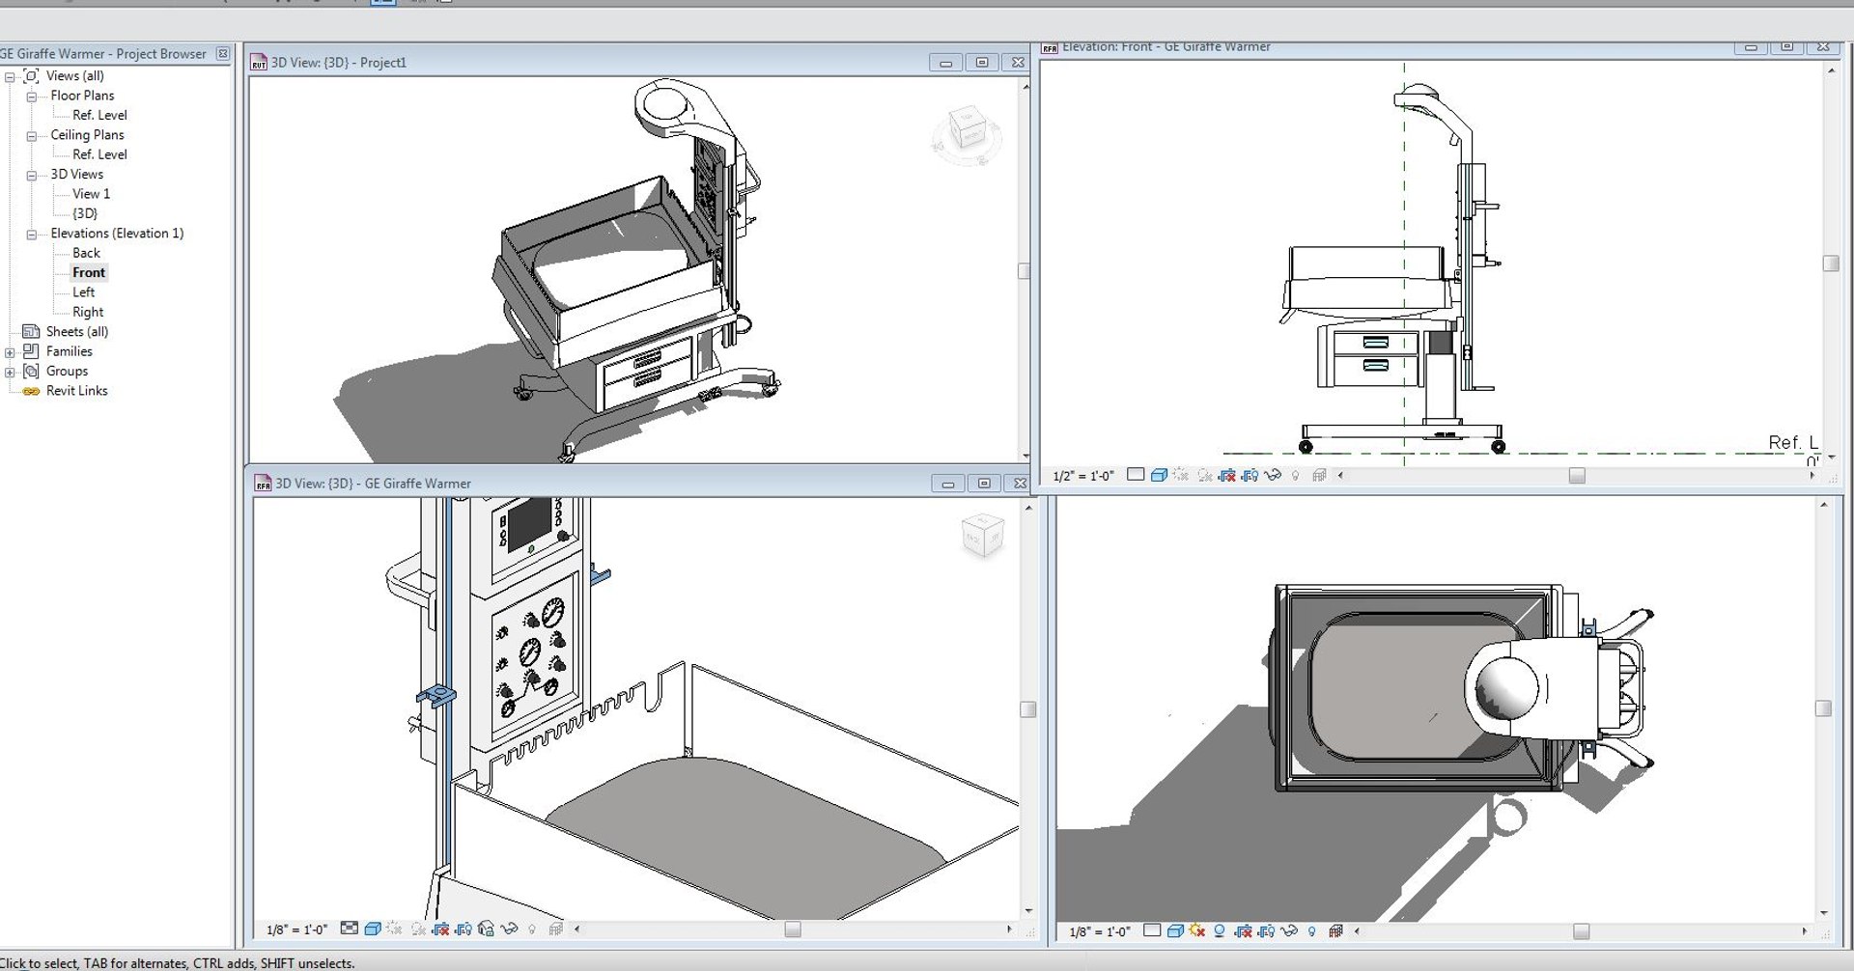
Task: Click horizontal scrollbar thumb in Front elevation view
Action: [x=1577, y=476]
